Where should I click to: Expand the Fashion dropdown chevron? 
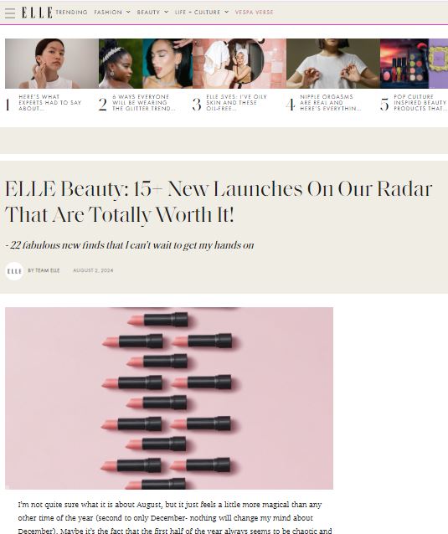(128, 12)
